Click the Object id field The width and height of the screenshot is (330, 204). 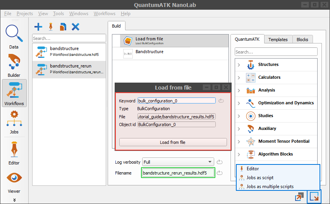[x=176, y=124]
